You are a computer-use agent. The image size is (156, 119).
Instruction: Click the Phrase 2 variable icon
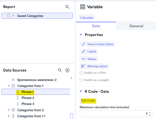click(x=18, y=98)
